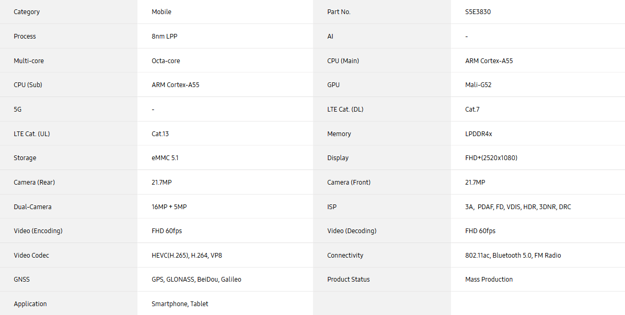Click the Cat.13 upload category value
The width and height of the screenshot is (625, 315).
[x=160, y=134]
